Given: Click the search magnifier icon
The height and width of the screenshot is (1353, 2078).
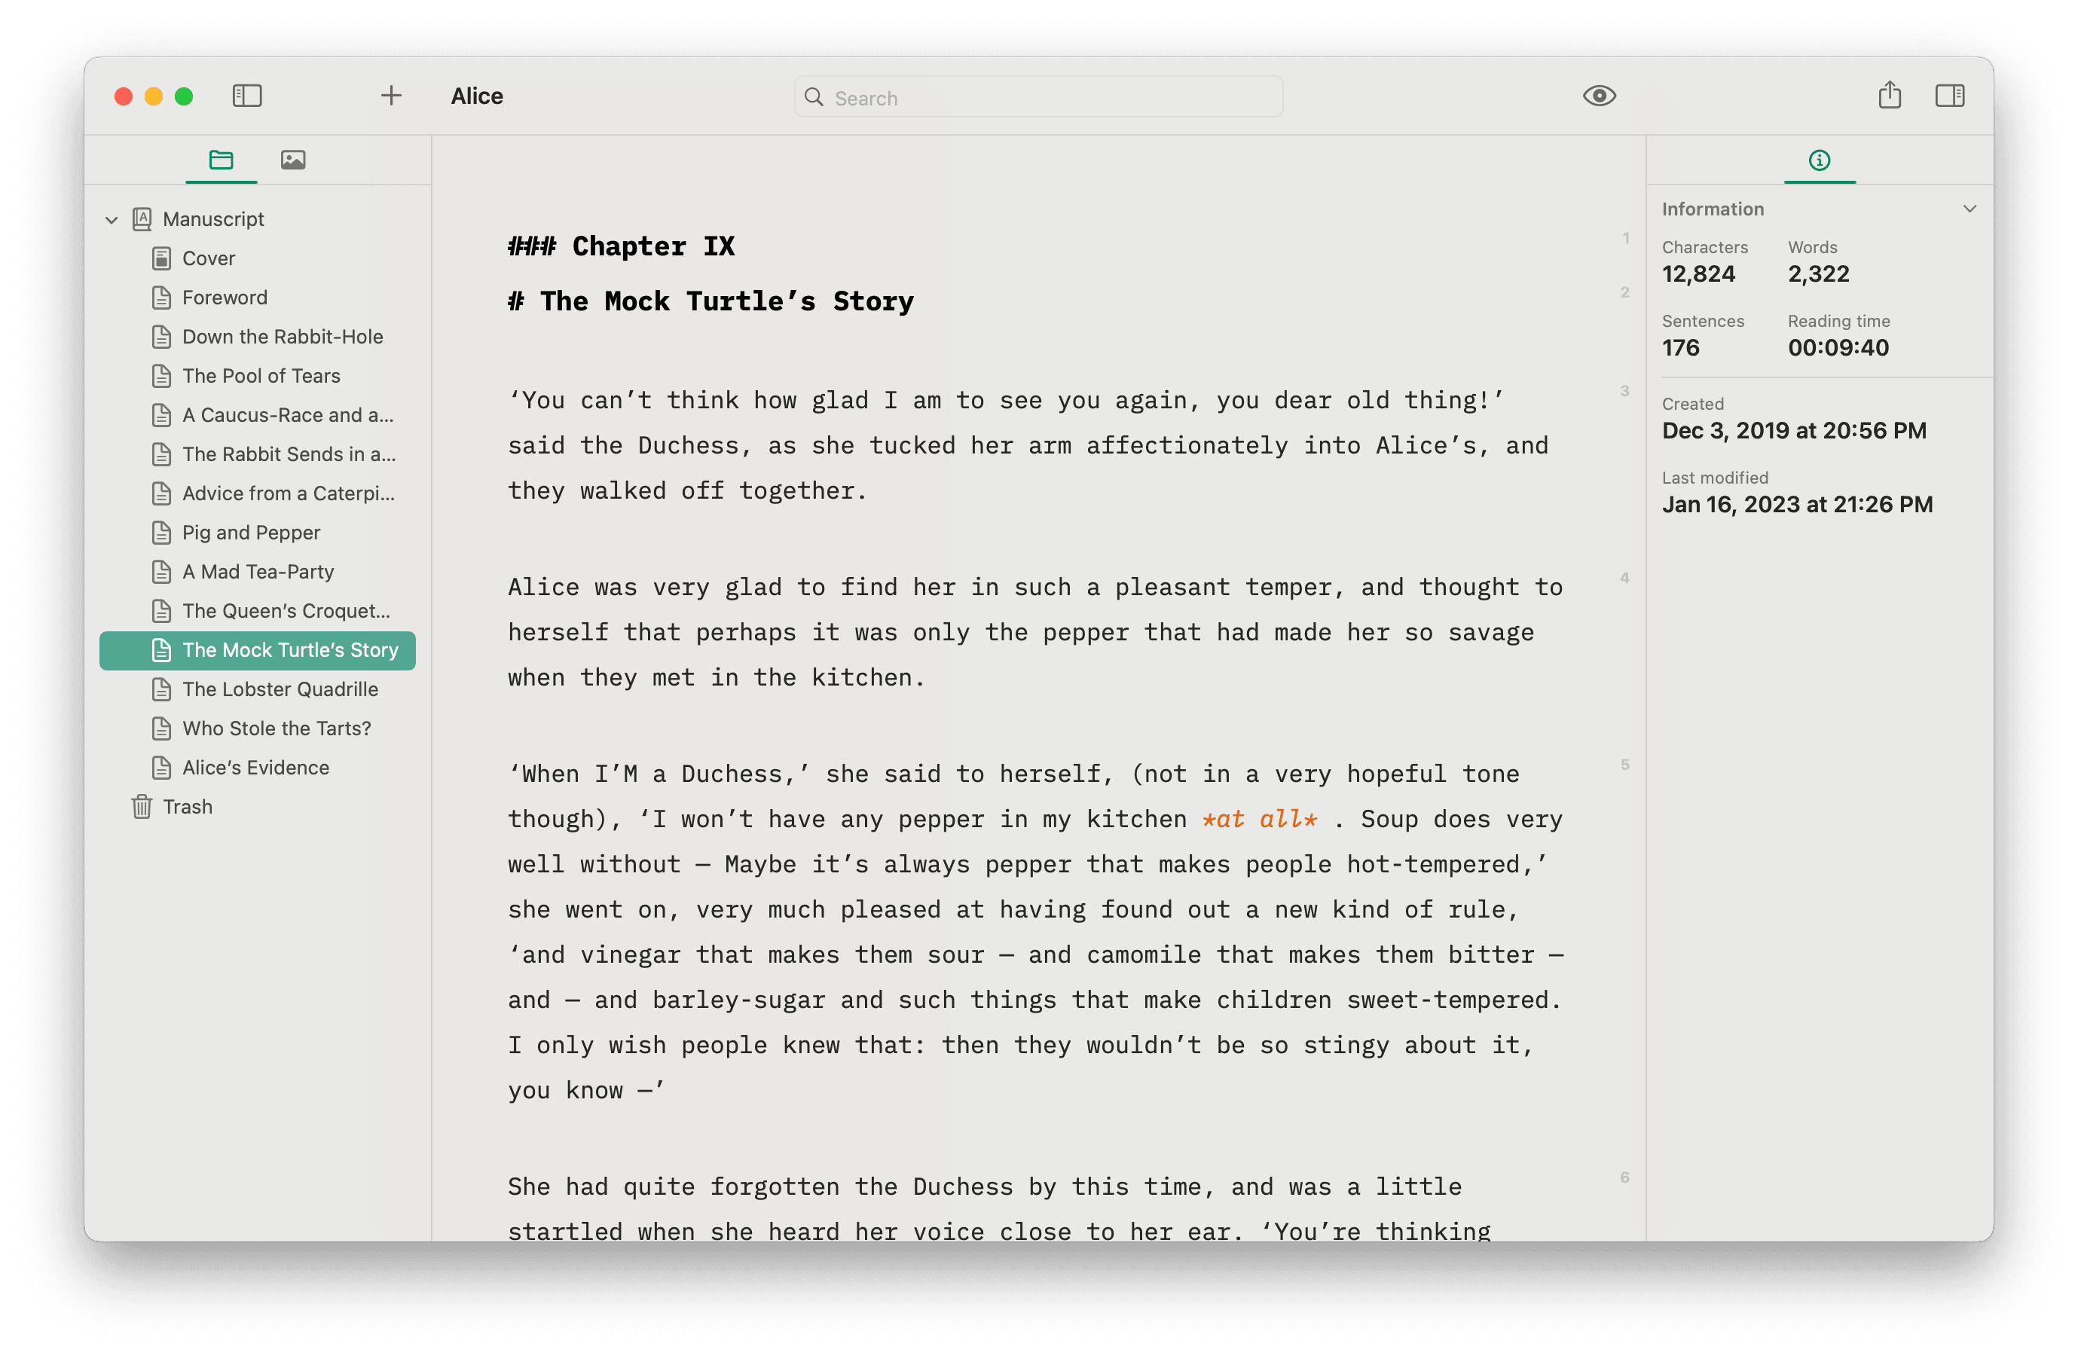Looking at the screenshot, I should point(814,97).
